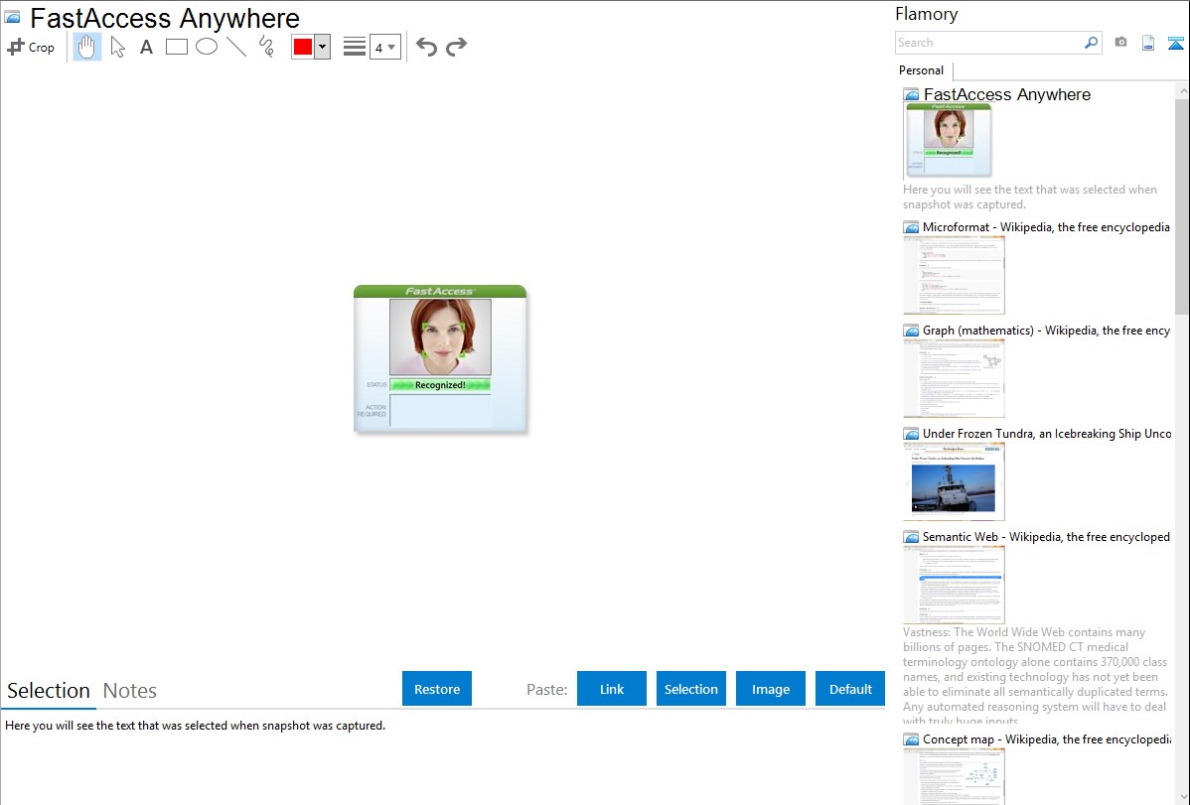The width and height of the screenshot is (1190, 805).
Task: Click the snapshot icon beside Graph (mathematics) entry
Action: [x=911, y=331]
